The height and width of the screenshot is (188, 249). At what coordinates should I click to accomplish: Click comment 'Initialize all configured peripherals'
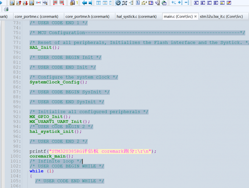coord(89,112)
